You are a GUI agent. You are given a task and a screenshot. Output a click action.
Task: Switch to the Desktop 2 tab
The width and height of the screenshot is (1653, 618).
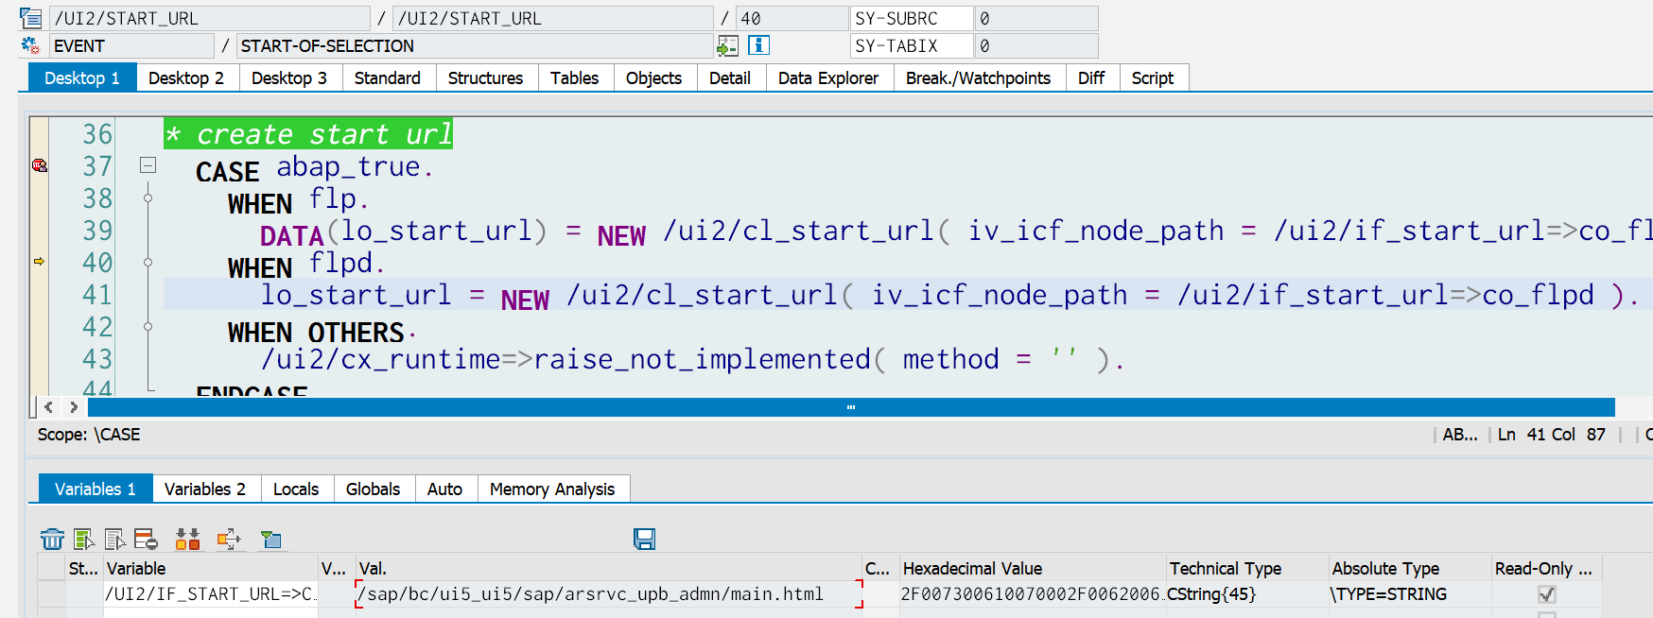click(186, 77)
